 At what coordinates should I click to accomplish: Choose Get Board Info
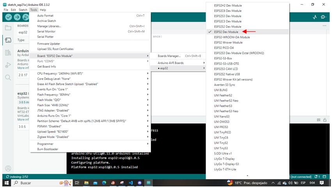pos(90,66)
